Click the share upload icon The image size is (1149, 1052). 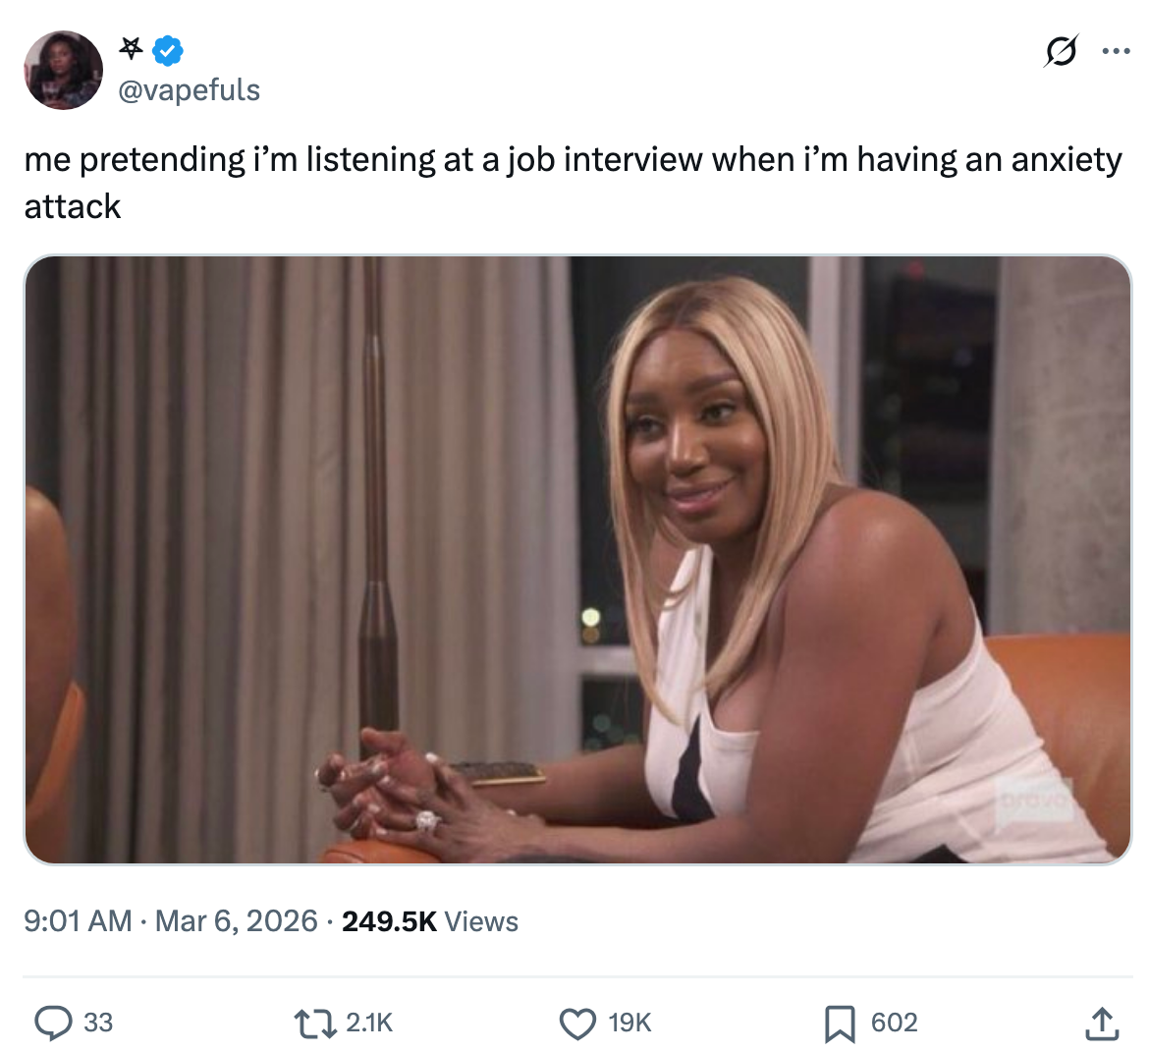1101,1024
